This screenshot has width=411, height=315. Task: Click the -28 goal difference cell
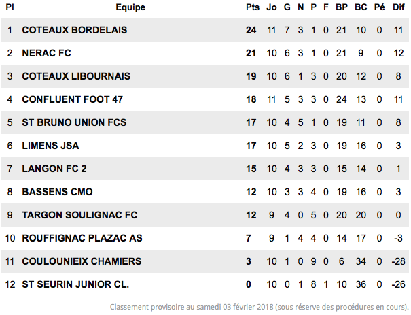pos(398,261)
